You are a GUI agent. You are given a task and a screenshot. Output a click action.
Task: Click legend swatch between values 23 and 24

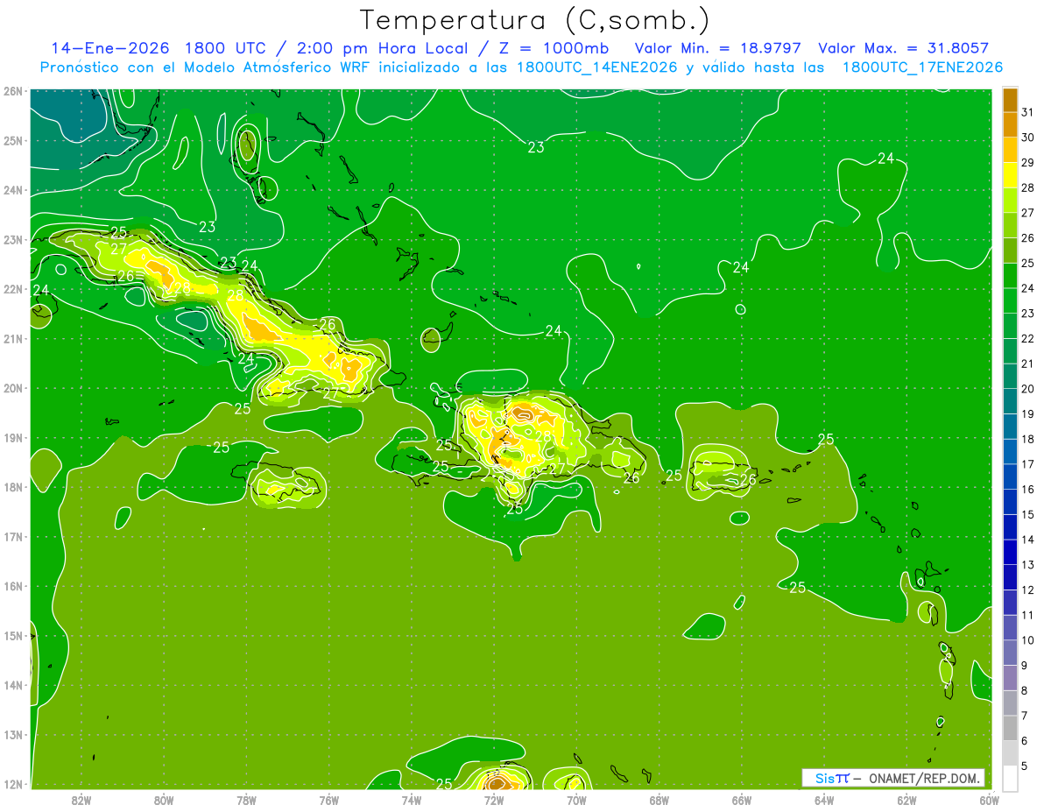pos(1010,301)
